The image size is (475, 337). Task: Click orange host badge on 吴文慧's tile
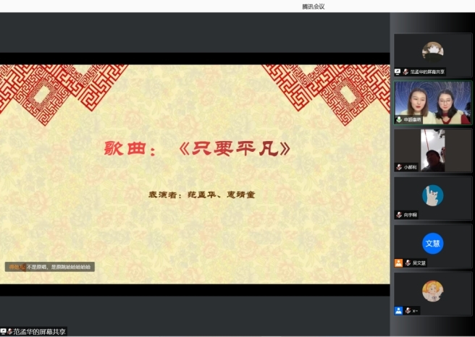[398, 263]
